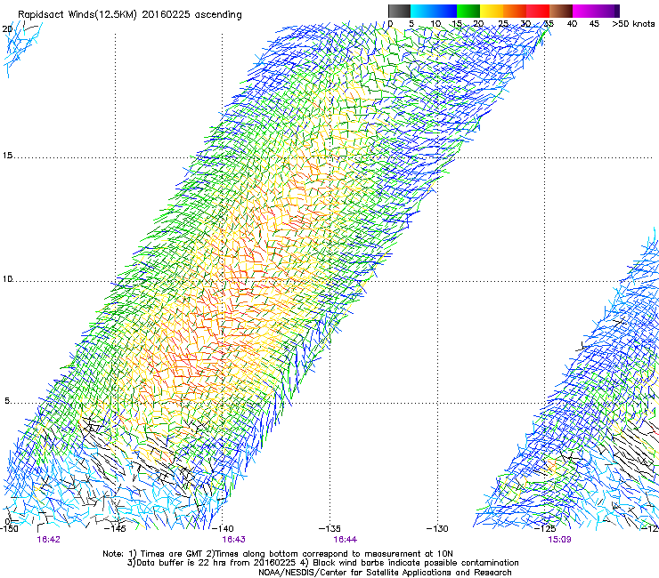Click the purple time stamp '15:09'

click(x=560, y=540)
